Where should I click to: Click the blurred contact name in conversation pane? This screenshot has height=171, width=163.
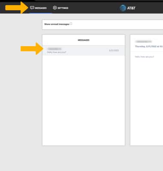143,41
